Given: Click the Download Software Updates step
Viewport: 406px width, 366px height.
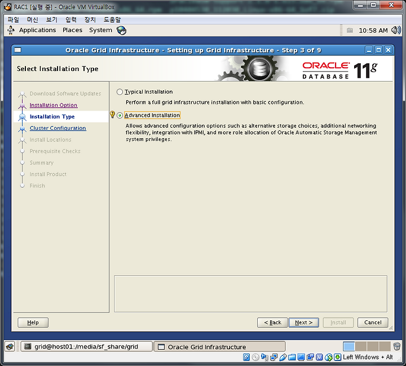Looking at the screenshot, I should tap(65, 94).
